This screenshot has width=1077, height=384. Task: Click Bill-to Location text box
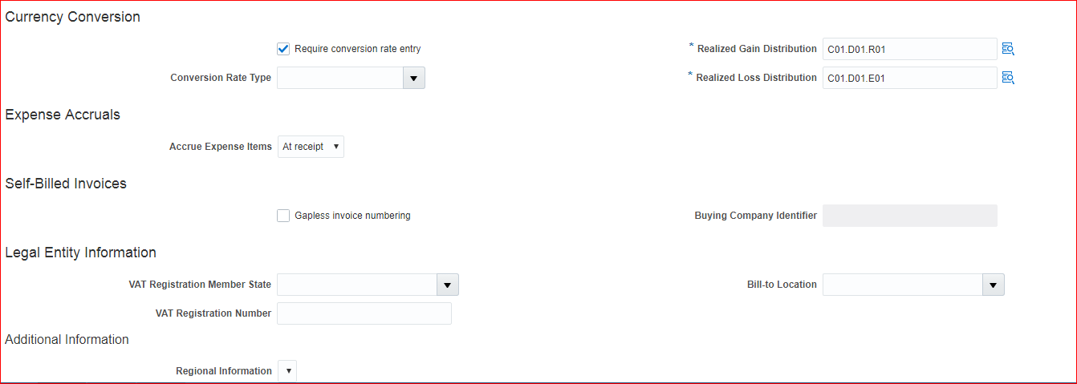pyautogui.click(x=903, y=285)
